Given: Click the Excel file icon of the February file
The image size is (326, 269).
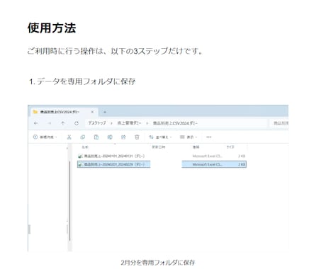Looking at the screenshot, I should click(80, 164).
